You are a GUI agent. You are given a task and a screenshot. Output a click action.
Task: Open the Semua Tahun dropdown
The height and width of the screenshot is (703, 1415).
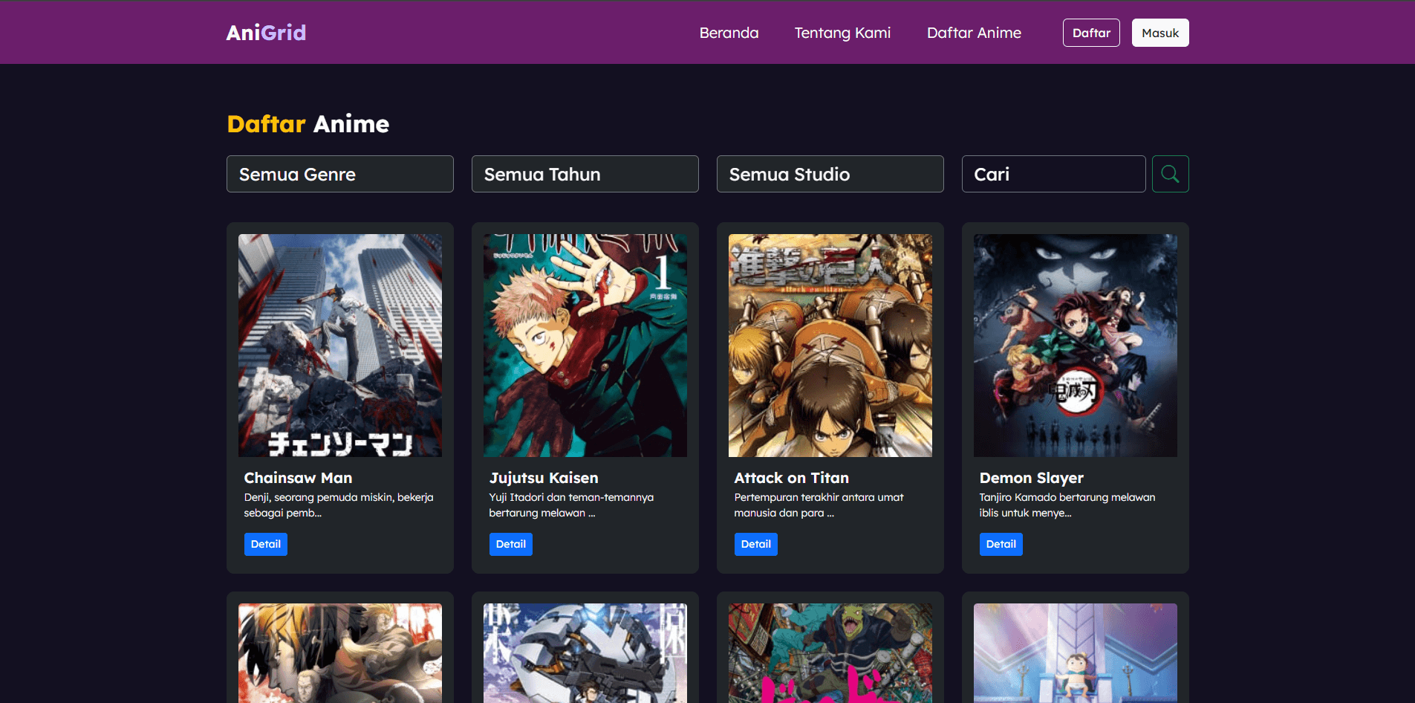585,174
